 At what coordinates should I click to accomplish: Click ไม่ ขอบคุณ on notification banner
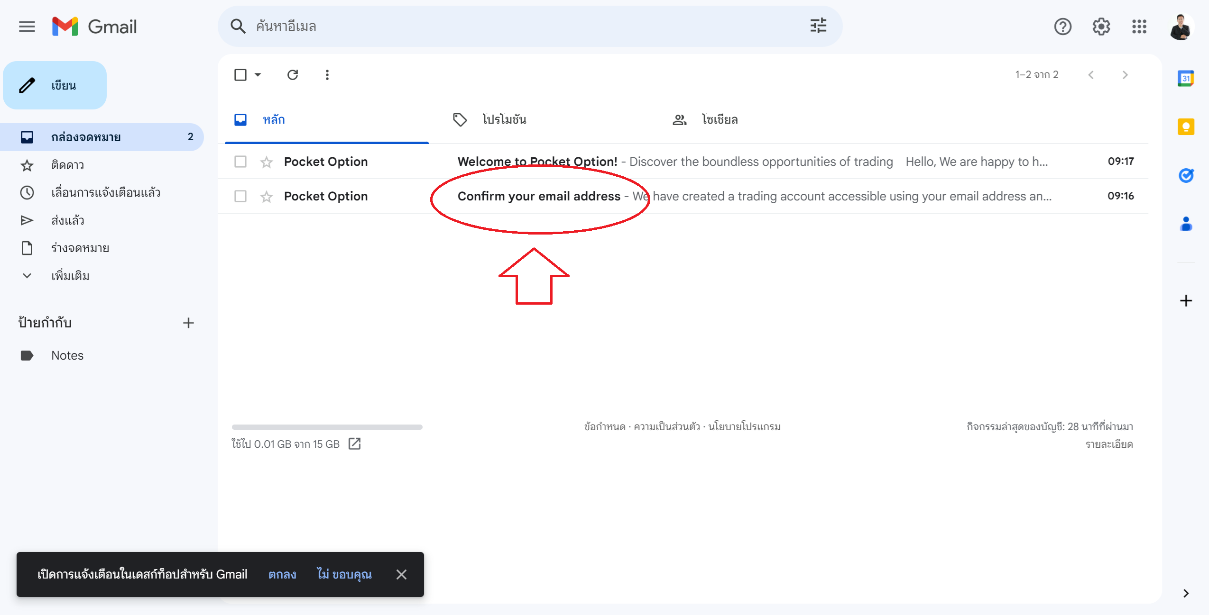[x=344, y=574]
